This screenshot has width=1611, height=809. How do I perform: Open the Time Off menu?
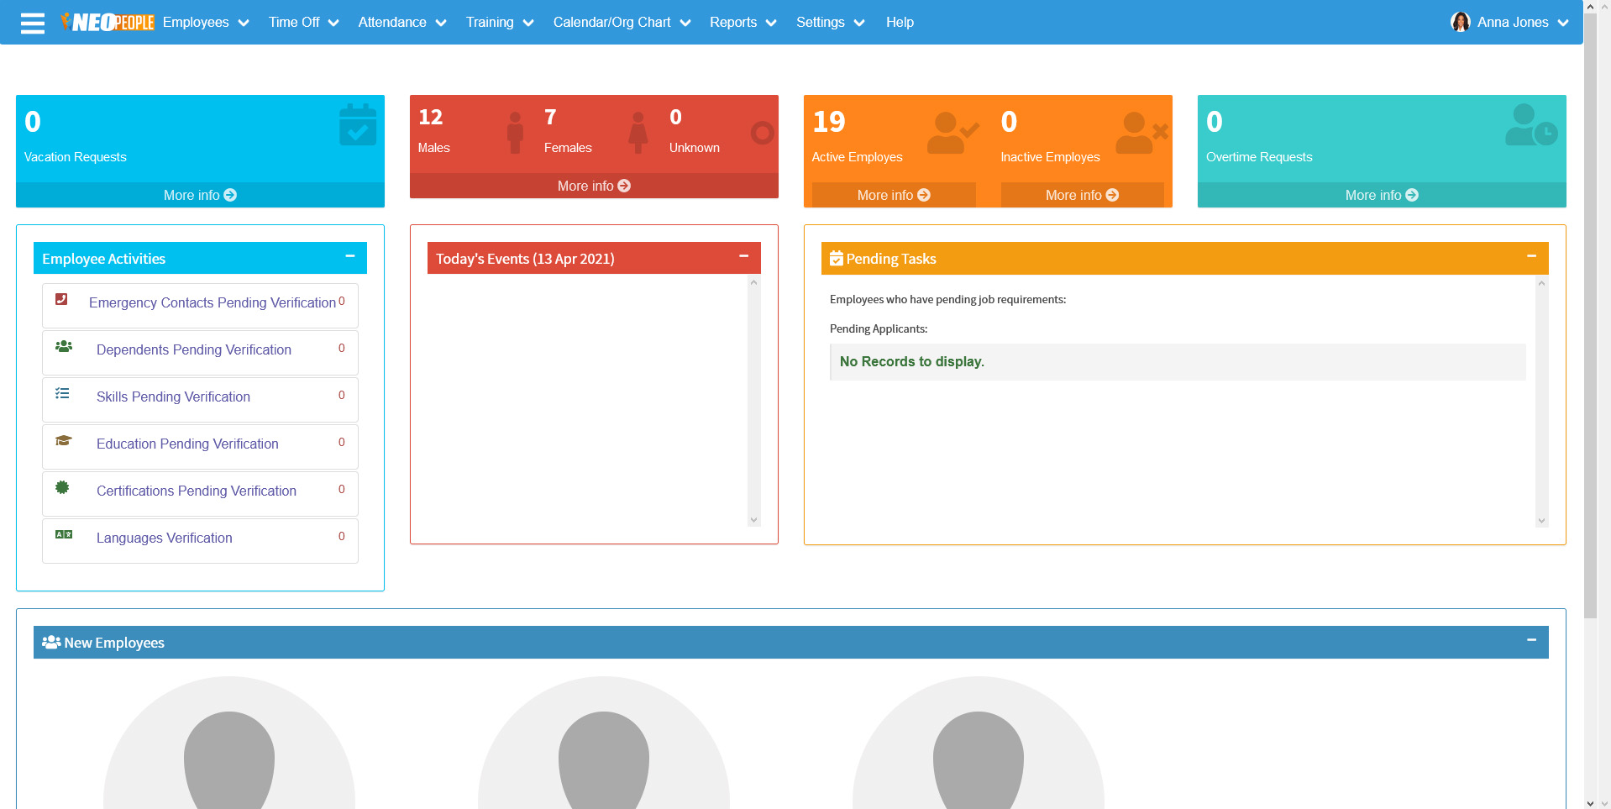pos(302,23)
